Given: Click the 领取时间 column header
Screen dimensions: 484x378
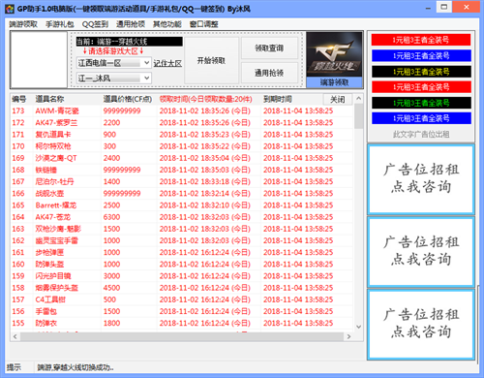Looking at the screenshot, I should coord(205,99).
